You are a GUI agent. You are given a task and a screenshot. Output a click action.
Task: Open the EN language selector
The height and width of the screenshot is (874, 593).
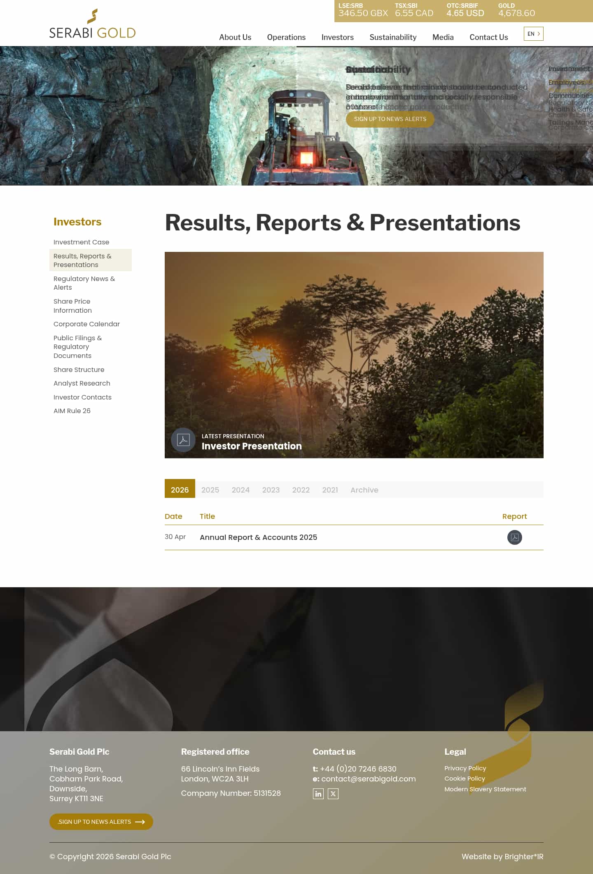[x=533, y=34]
